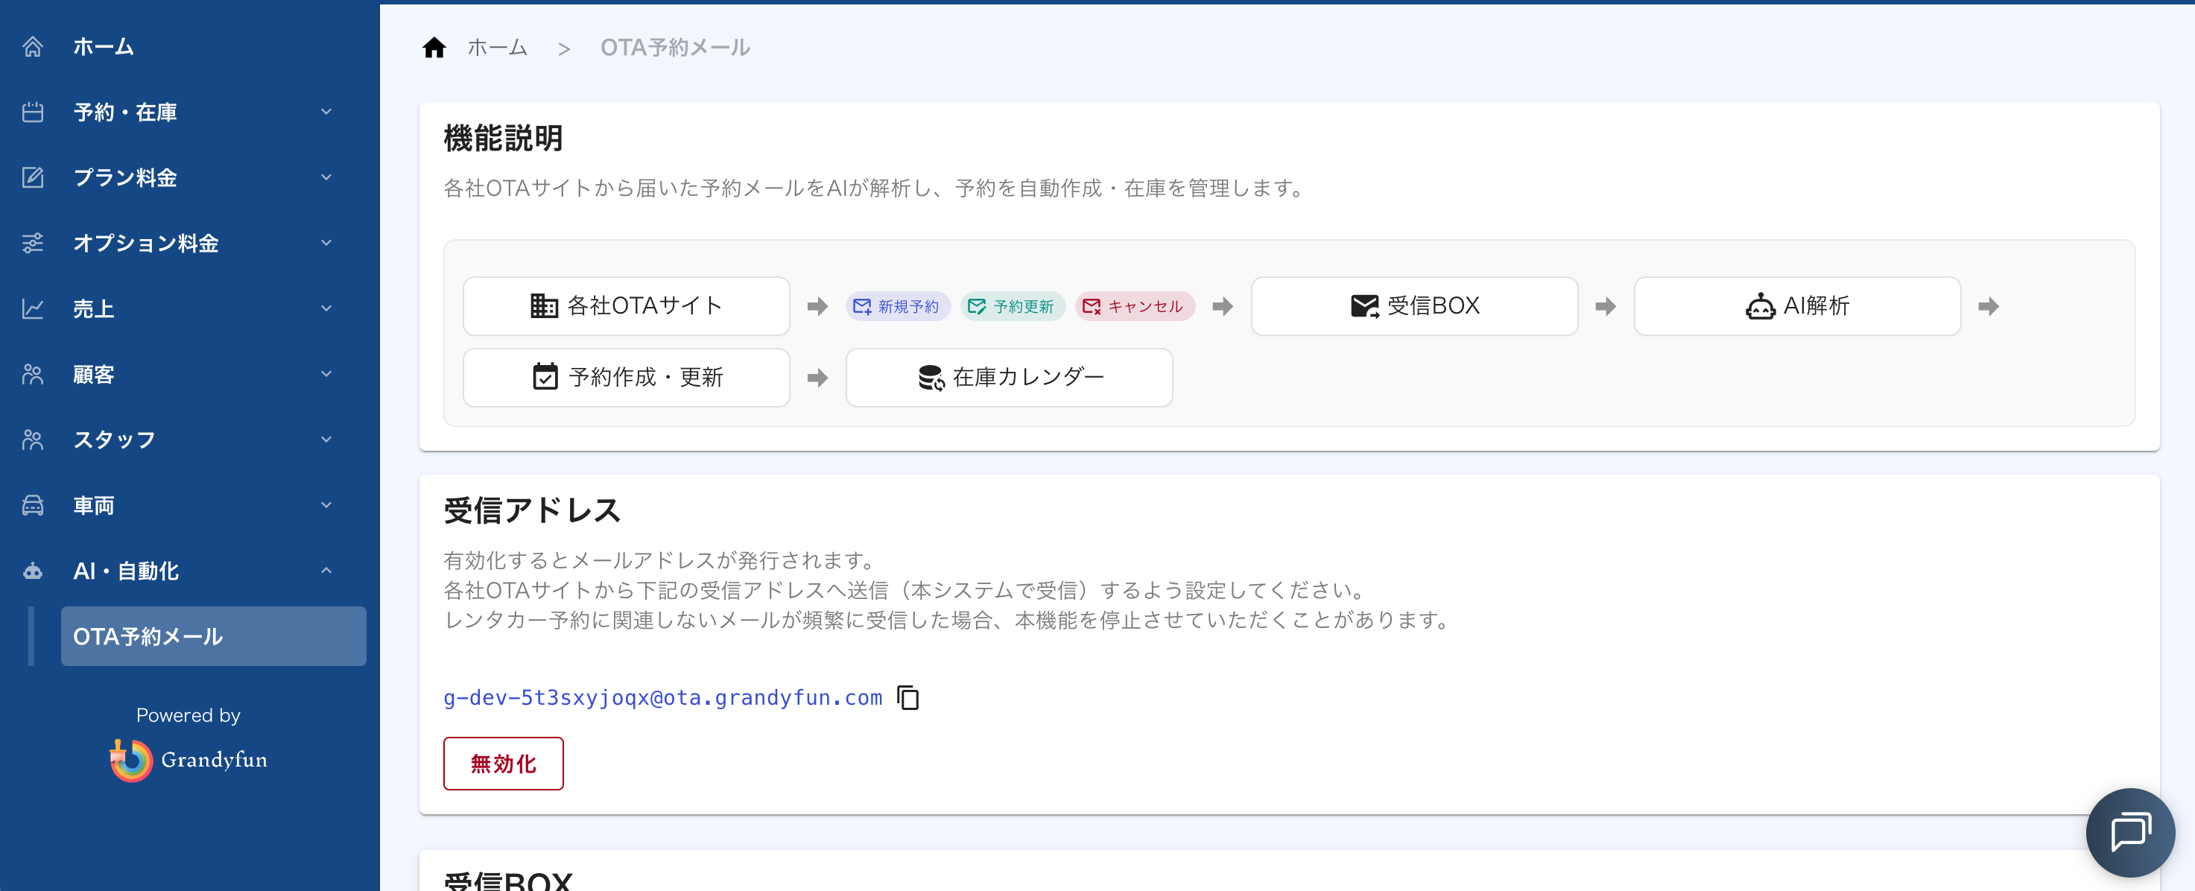
Task: Click the 新規予約 tag chip
Action: pos(897,305)
